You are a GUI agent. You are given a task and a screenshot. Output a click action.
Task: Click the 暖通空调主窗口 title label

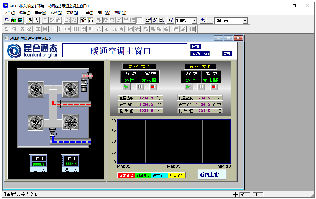pos(125,51)
